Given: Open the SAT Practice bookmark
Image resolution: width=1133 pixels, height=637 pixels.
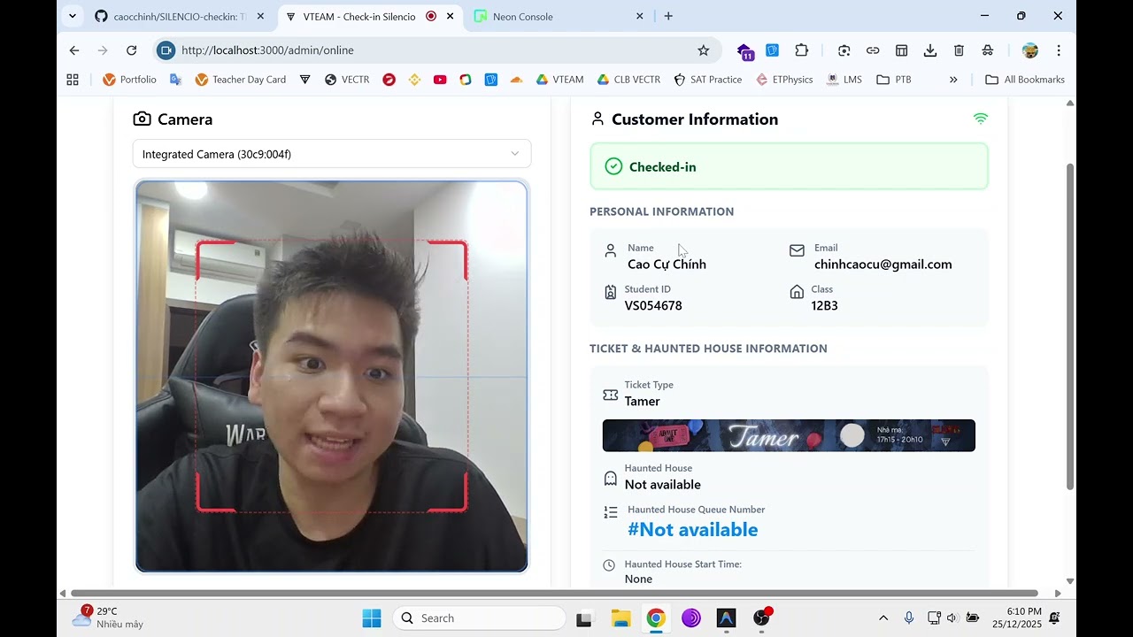Looking at the screenshot, I should coord(707,80).
